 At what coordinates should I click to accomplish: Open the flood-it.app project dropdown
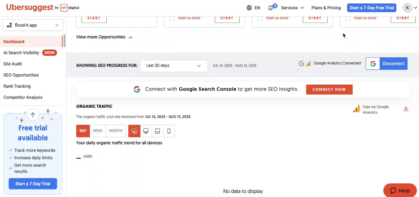33,25
